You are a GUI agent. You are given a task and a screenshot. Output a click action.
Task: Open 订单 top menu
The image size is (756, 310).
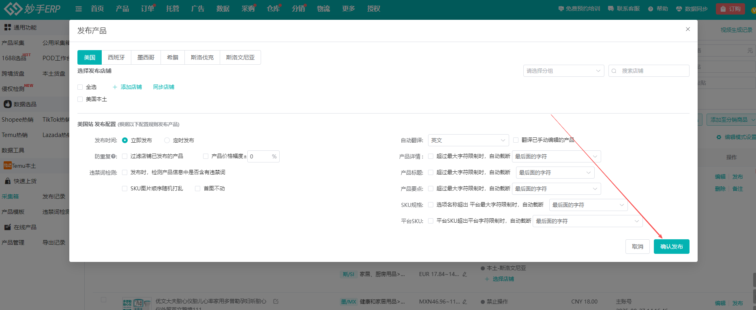(148, 9)
